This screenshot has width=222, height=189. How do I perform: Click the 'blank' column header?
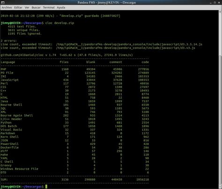(91, 62)
